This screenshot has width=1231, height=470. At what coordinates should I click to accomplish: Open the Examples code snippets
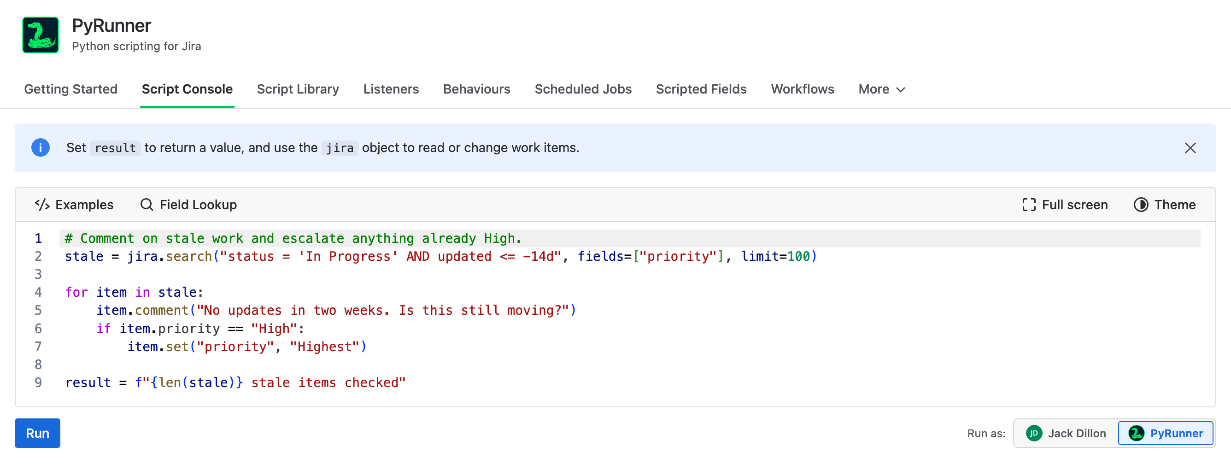coord(74,205)
